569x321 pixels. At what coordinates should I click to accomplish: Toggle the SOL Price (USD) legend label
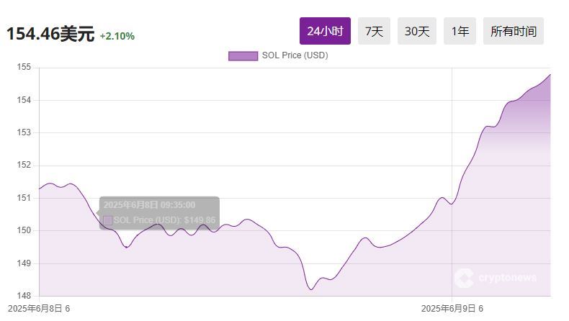pos(295,55)
